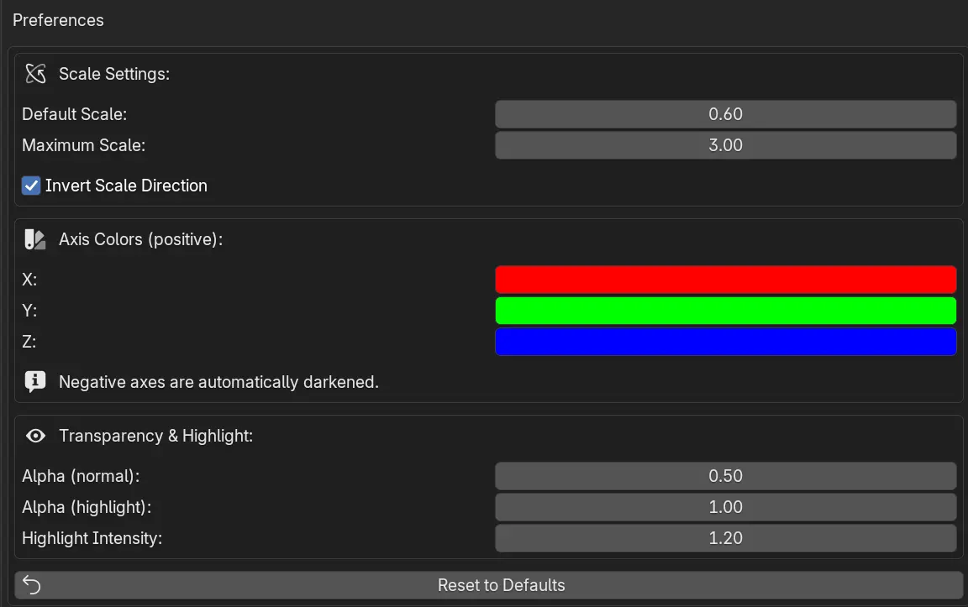Click the Preferences panel title

[x=58, y=20]
